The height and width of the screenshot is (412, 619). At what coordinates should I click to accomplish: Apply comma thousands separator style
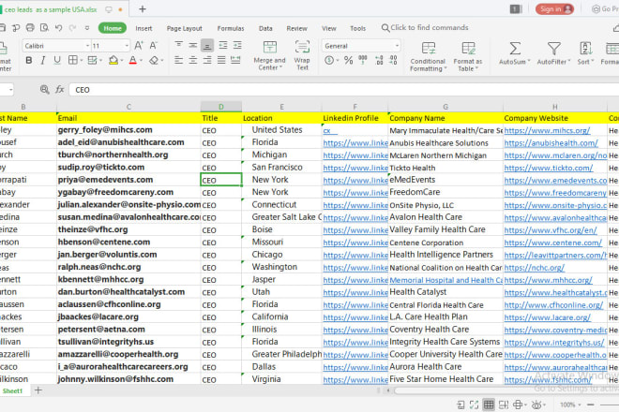[363, 60]
